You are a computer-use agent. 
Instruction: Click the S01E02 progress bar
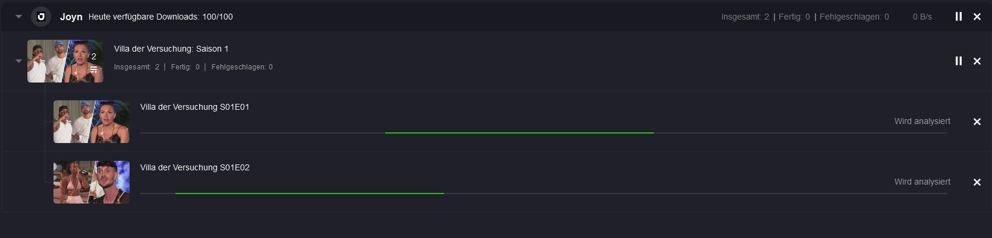(x=544, y=193)
